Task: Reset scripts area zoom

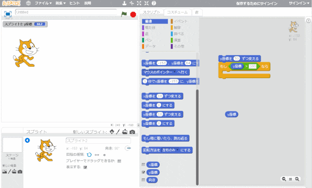Action: pos(291,179)
